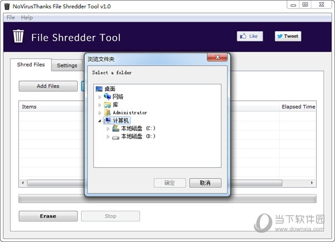This screenshot has height=242, width=335.
Task: Expand the 网络 tree node arrow
Action: coord(100,97)
